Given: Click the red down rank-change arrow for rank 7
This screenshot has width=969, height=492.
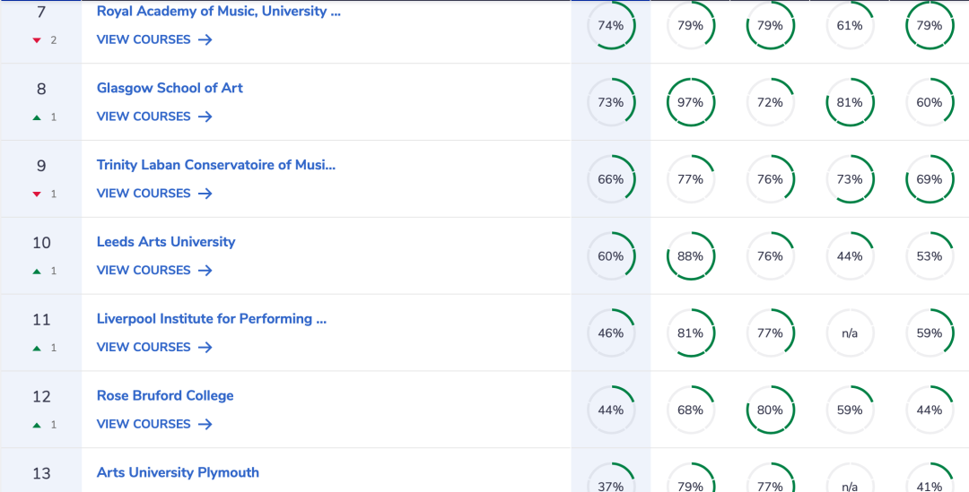Looking at the screenshot, I should tap(37, 40).
